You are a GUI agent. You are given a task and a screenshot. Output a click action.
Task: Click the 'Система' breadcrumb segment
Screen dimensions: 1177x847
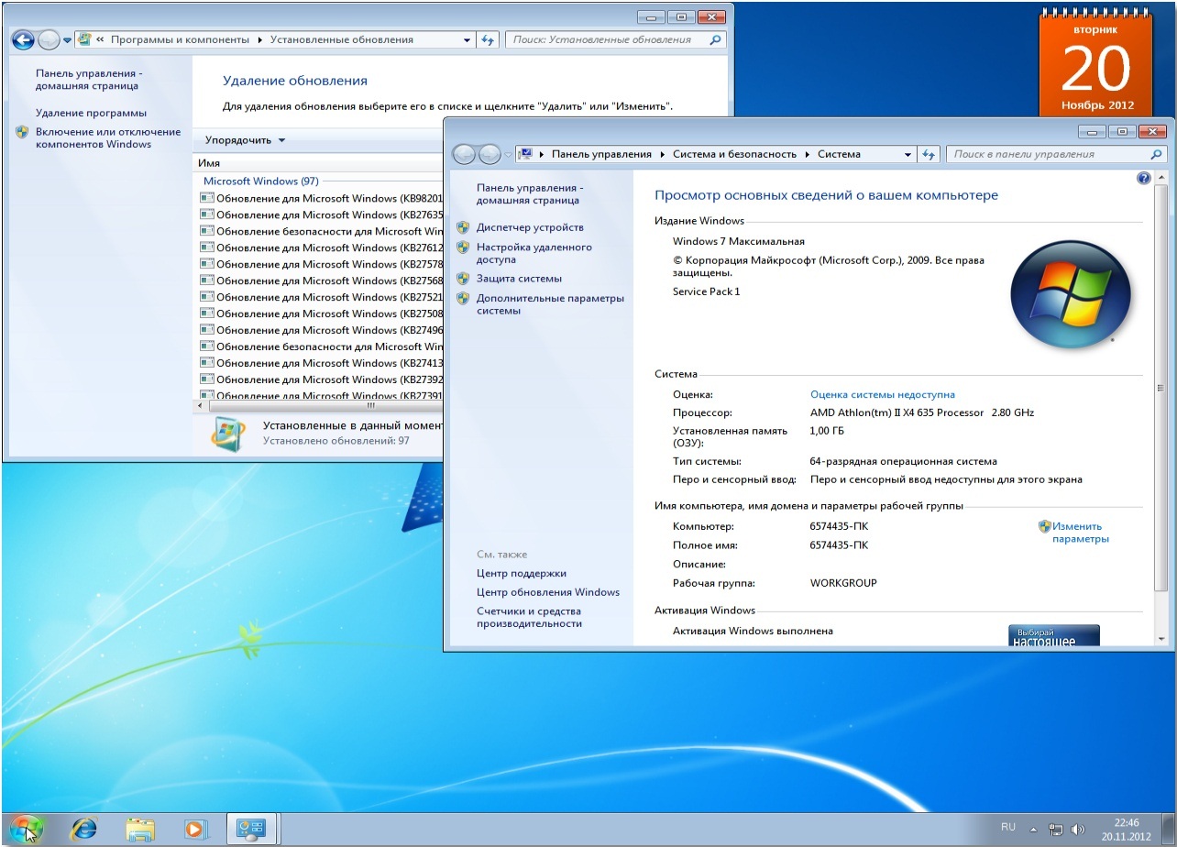(839, 154)
